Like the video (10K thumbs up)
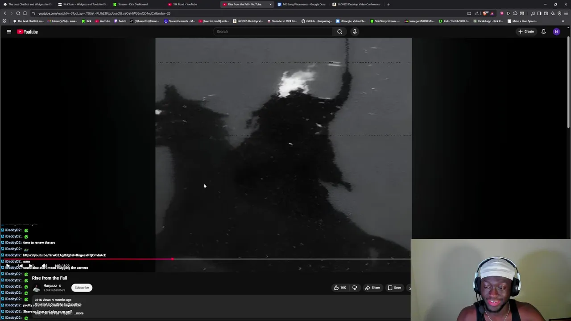 [340, 288]
